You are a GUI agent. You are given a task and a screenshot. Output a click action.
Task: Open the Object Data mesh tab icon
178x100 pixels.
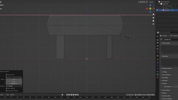[x=157, y=74]
